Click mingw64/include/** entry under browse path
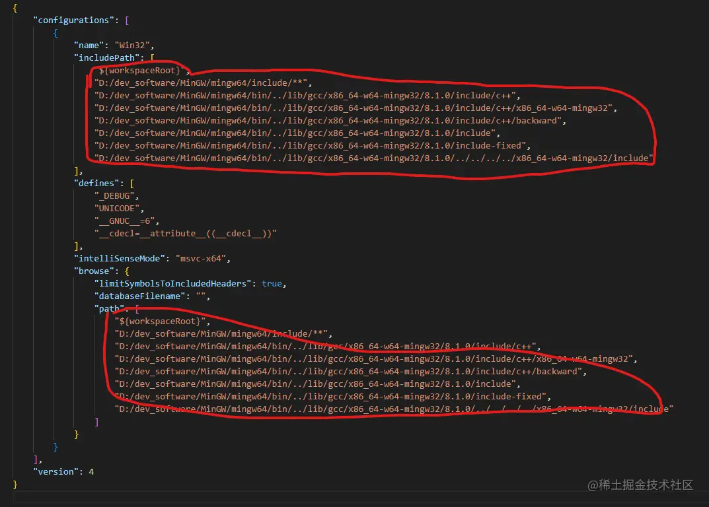Image resolution: width=709 pixels, height=507 pixels. coord(221,334)
